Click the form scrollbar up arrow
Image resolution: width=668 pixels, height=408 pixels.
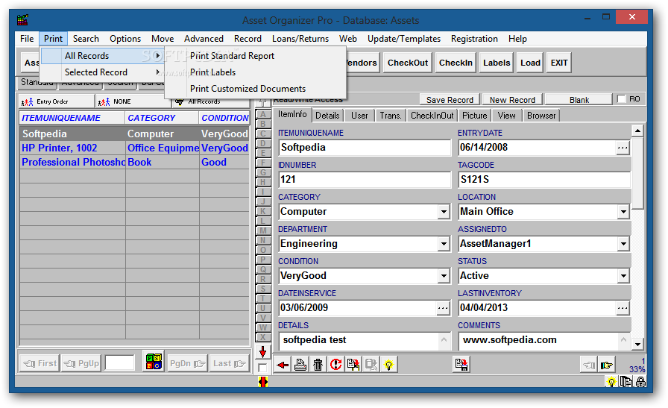pyautogui.click(x=637, y=131)
